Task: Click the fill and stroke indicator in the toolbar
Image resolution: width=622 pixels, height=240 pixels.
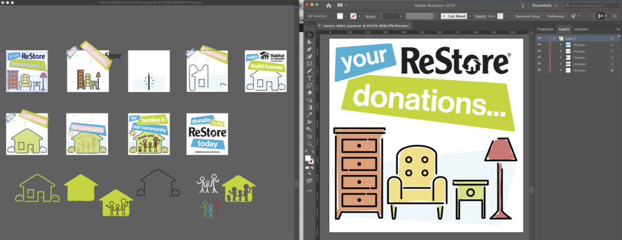Action: point(310,159)
